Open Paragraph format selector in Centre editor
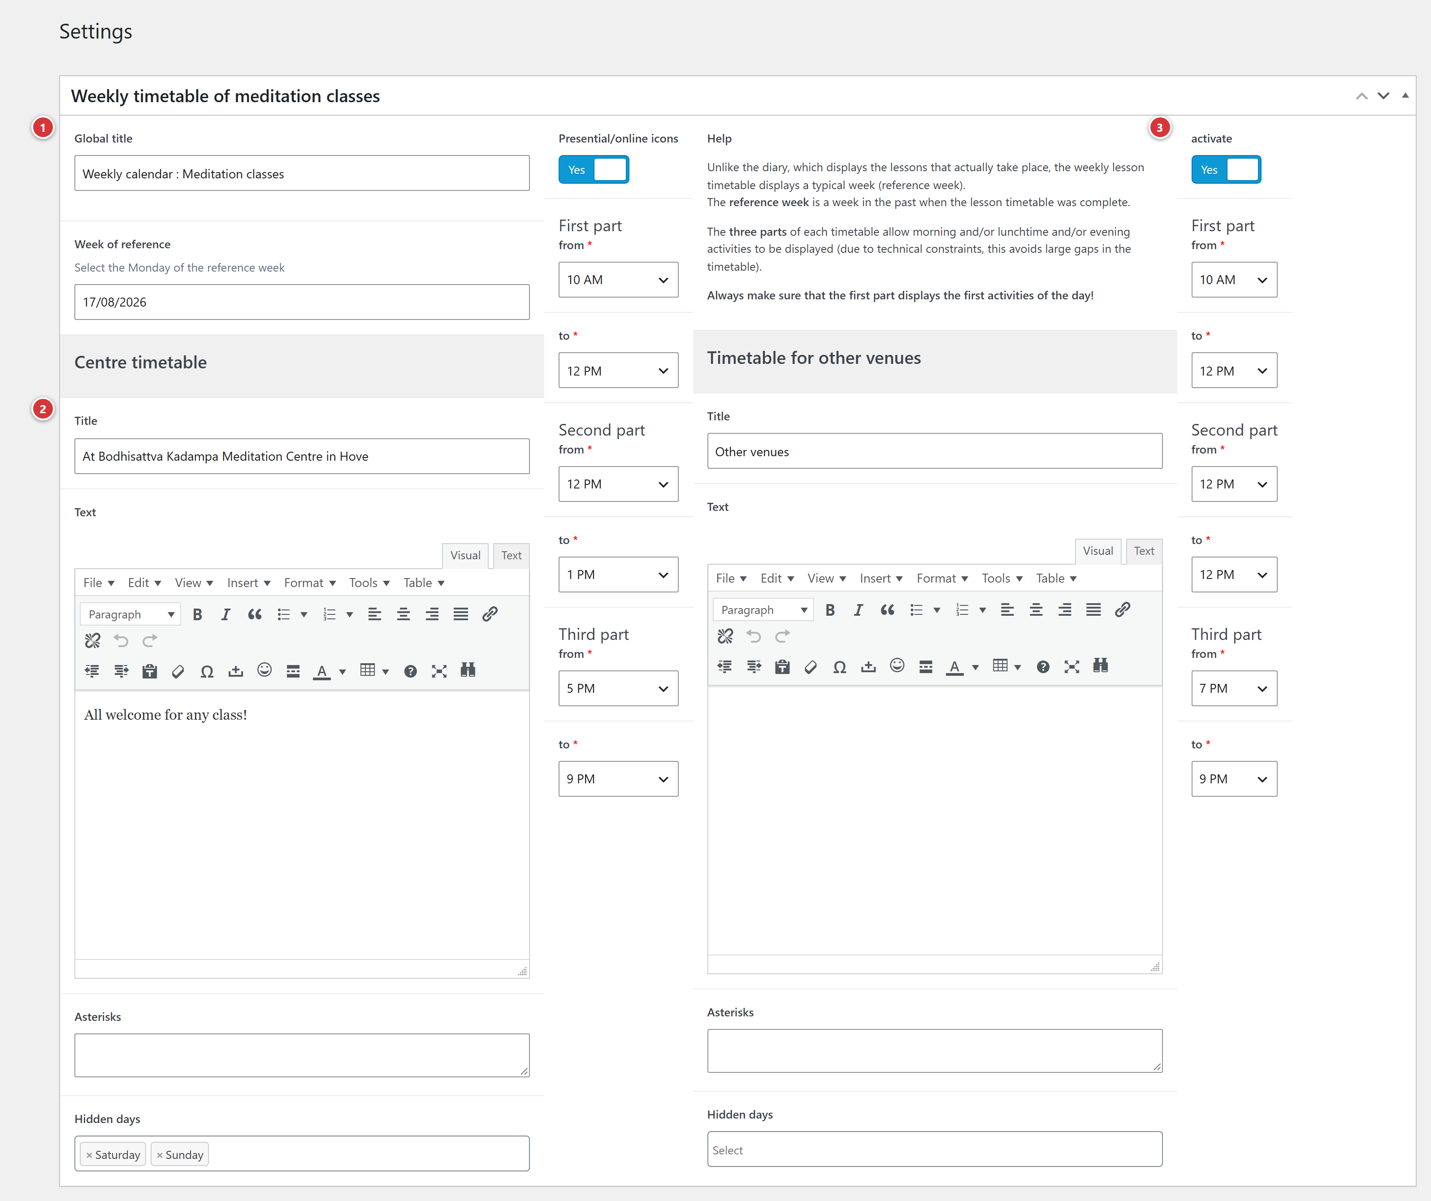 tap(130, 614)
